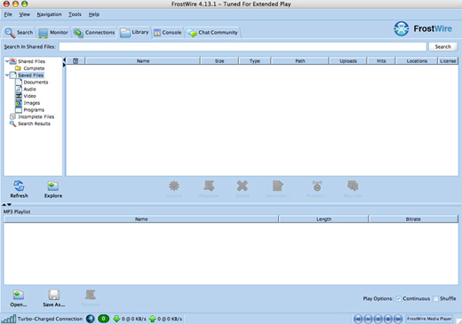Image resolution: width=462 pixels, height=324 pixels.
Task: Click the greyed-out Remove playlist icon
Action: [x=91, y=295]
